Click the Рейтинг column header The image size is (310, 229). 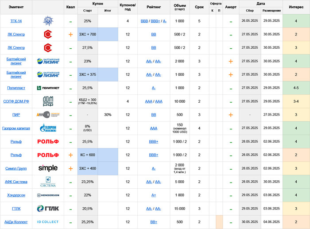(154, 7)
